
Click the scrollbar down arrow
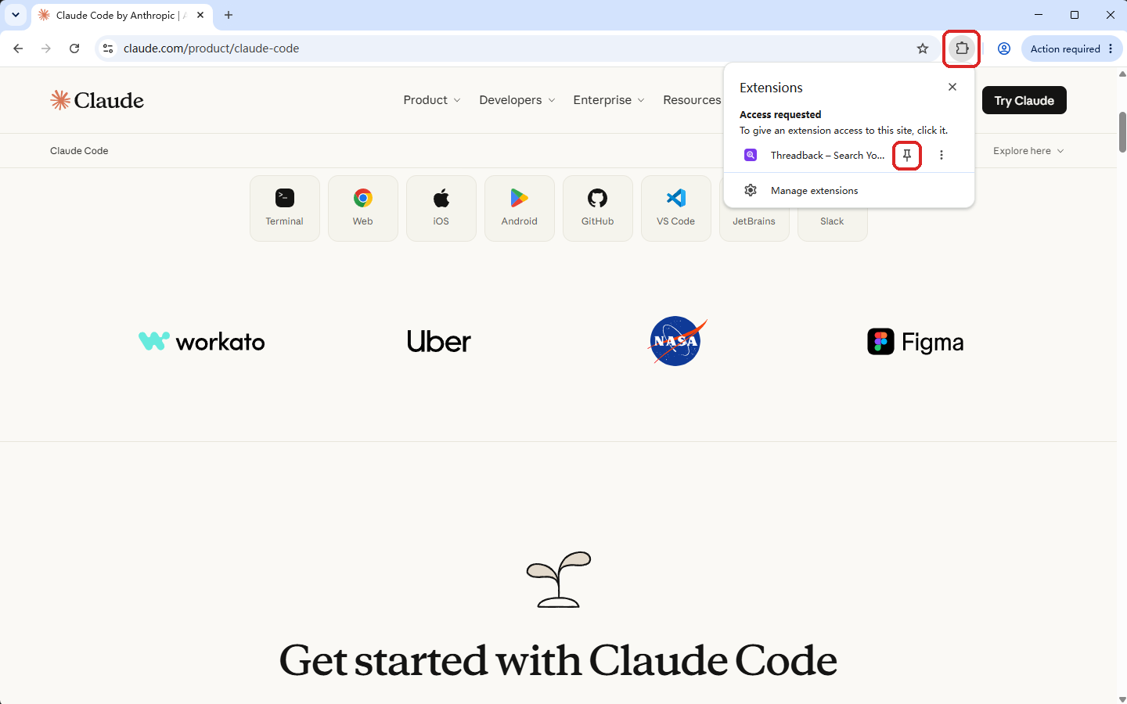coord(1122,699)
